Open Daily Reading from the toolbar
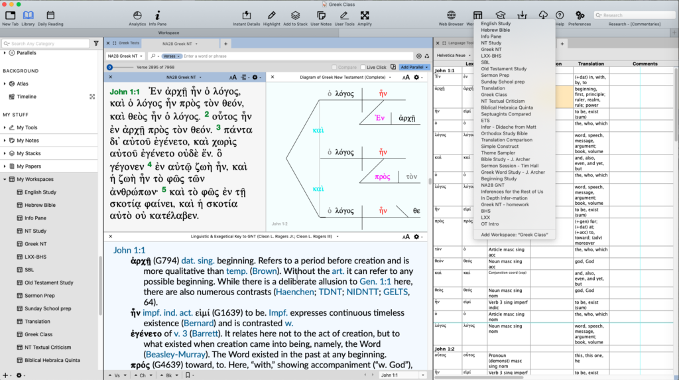 pos(50,18)
